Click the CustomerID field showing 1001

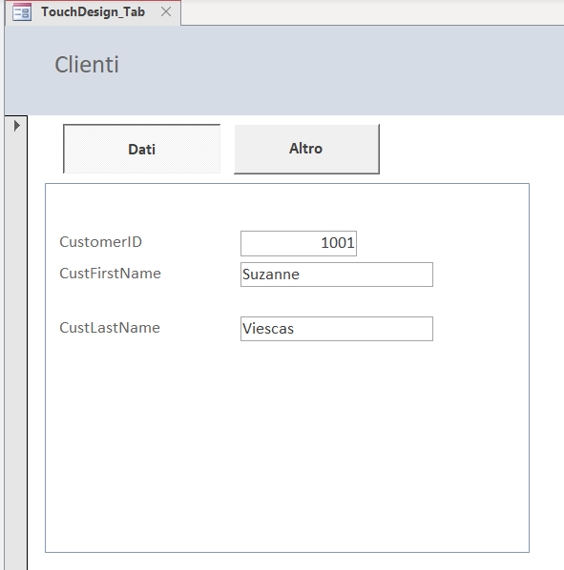tap(299, 243)
